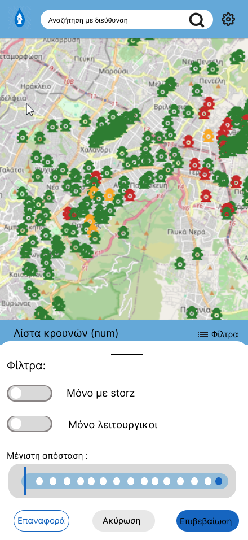Tap the bottom sheet drag handle
Image resolution: width=248 pixels, height=540 pixels.
(x=127, y=354)
